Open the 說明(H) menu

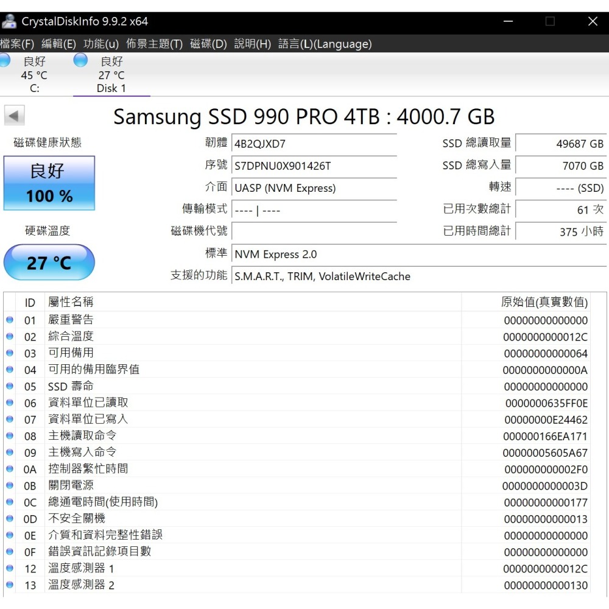tap(253, 43)
